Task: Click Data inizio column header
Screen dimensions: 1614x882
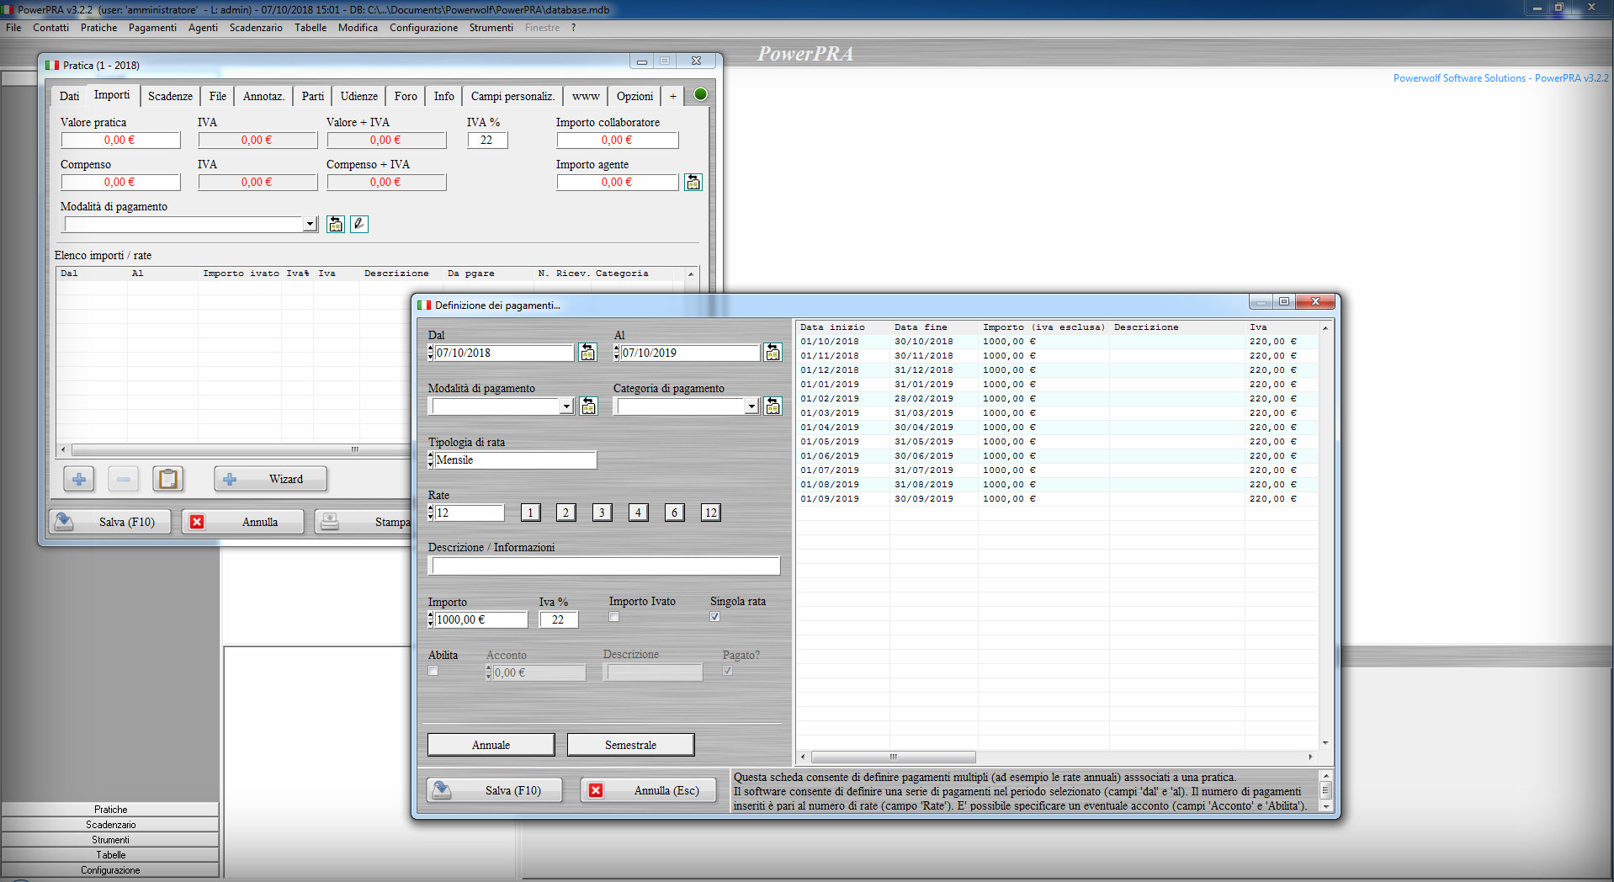Action: click(842, 327)
